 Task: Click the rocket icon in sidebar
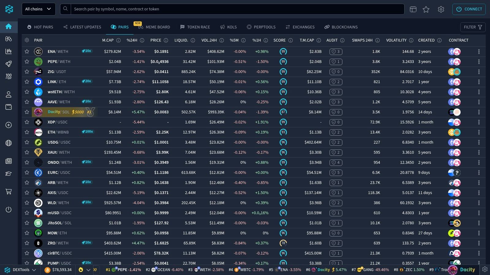tap(9, 64)
